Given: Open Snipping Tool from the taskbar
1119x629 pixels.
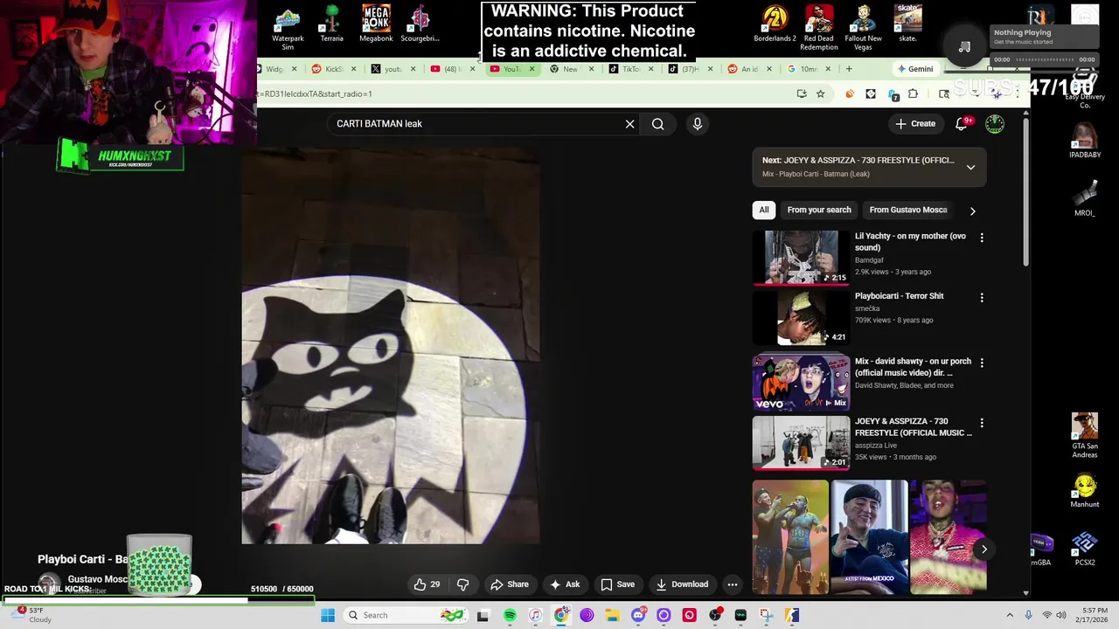Looking at the screenshot, I should 767,615.
